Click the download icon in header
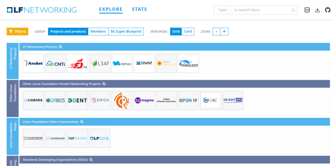The height and width of the screenshot is (166, 333). tap(317, 10)
